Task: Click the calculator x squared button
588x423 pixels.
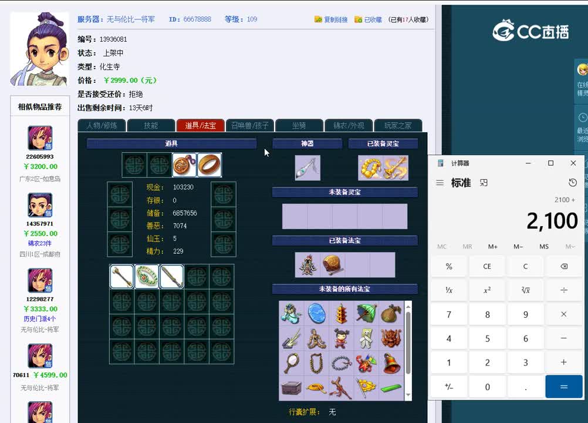Action: pyautogui.click(x=487, y=290)
